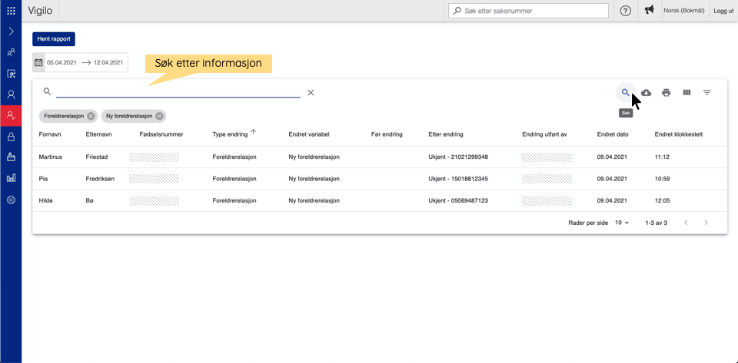738x363 pixels.
Task: Focus the Søk etter saksnummer search field
Action: tap(529, 10)
